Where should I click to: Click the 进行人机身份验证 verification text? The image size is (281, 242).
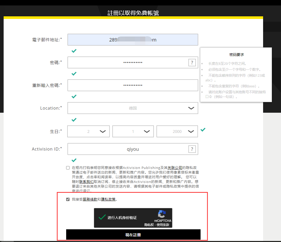click(122, 218)
